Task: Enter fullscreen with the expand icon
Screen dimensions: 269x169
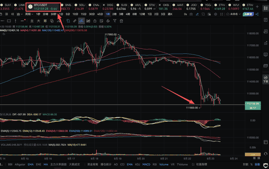Action: pos(221,14)
